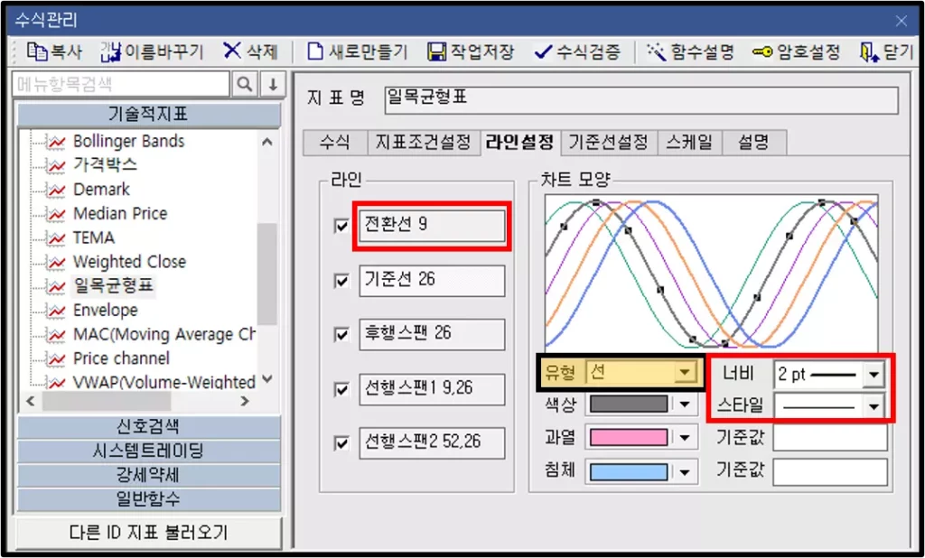The width and height of the screenshot is (925, 558).
Task: Switch to the 지표조건설정 tab
Action: (x=423, y=142)
